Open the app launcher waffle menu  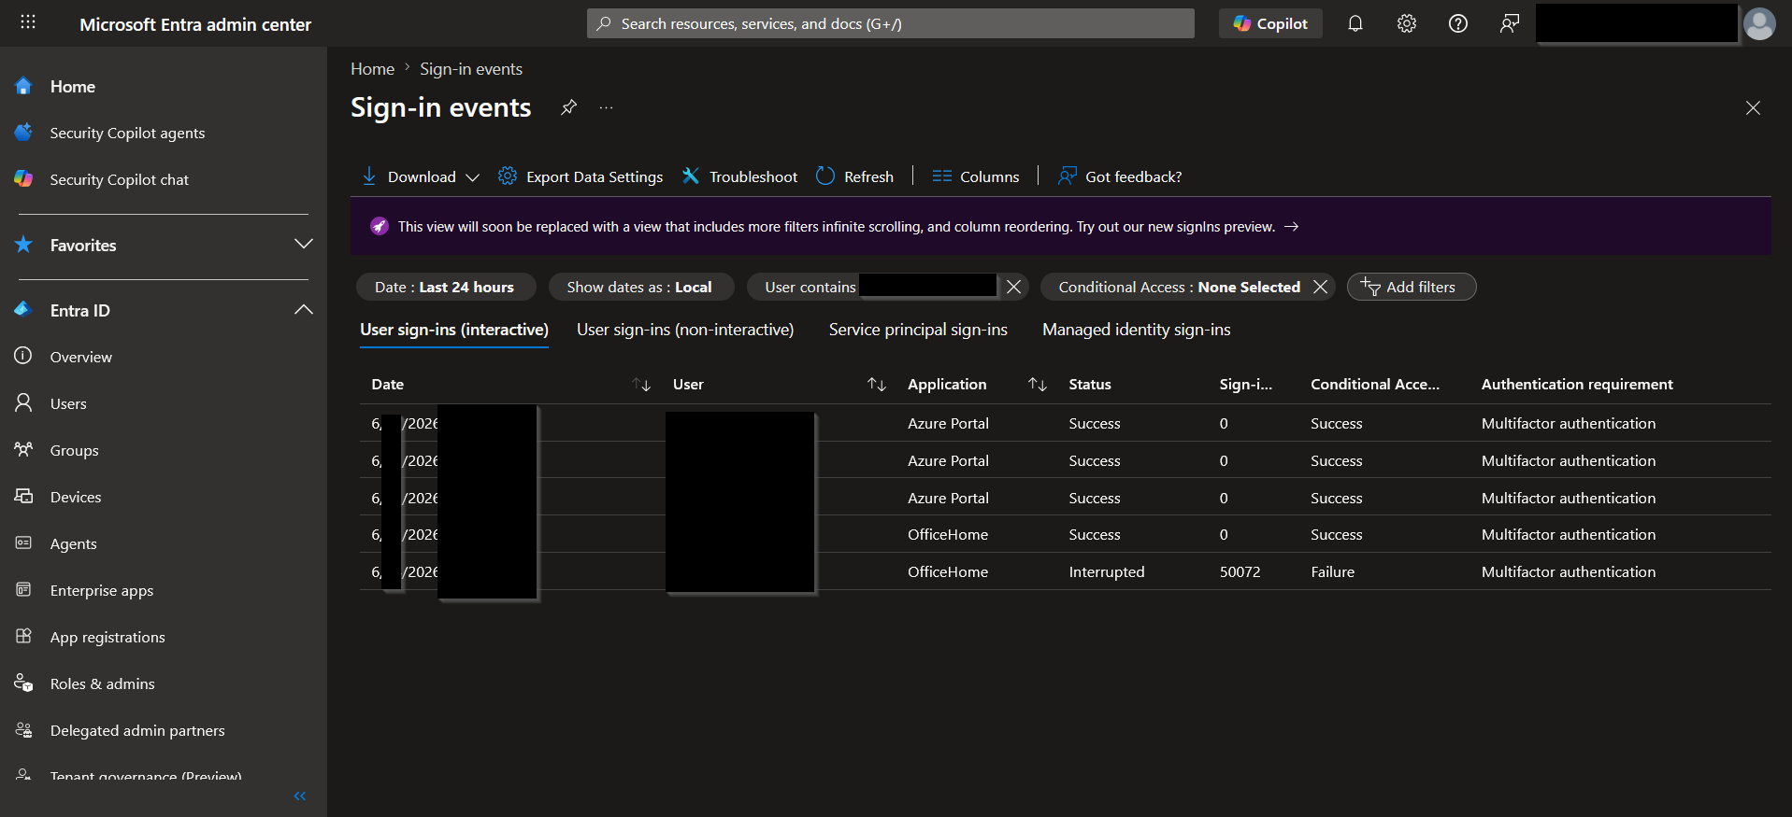(28, 22)
